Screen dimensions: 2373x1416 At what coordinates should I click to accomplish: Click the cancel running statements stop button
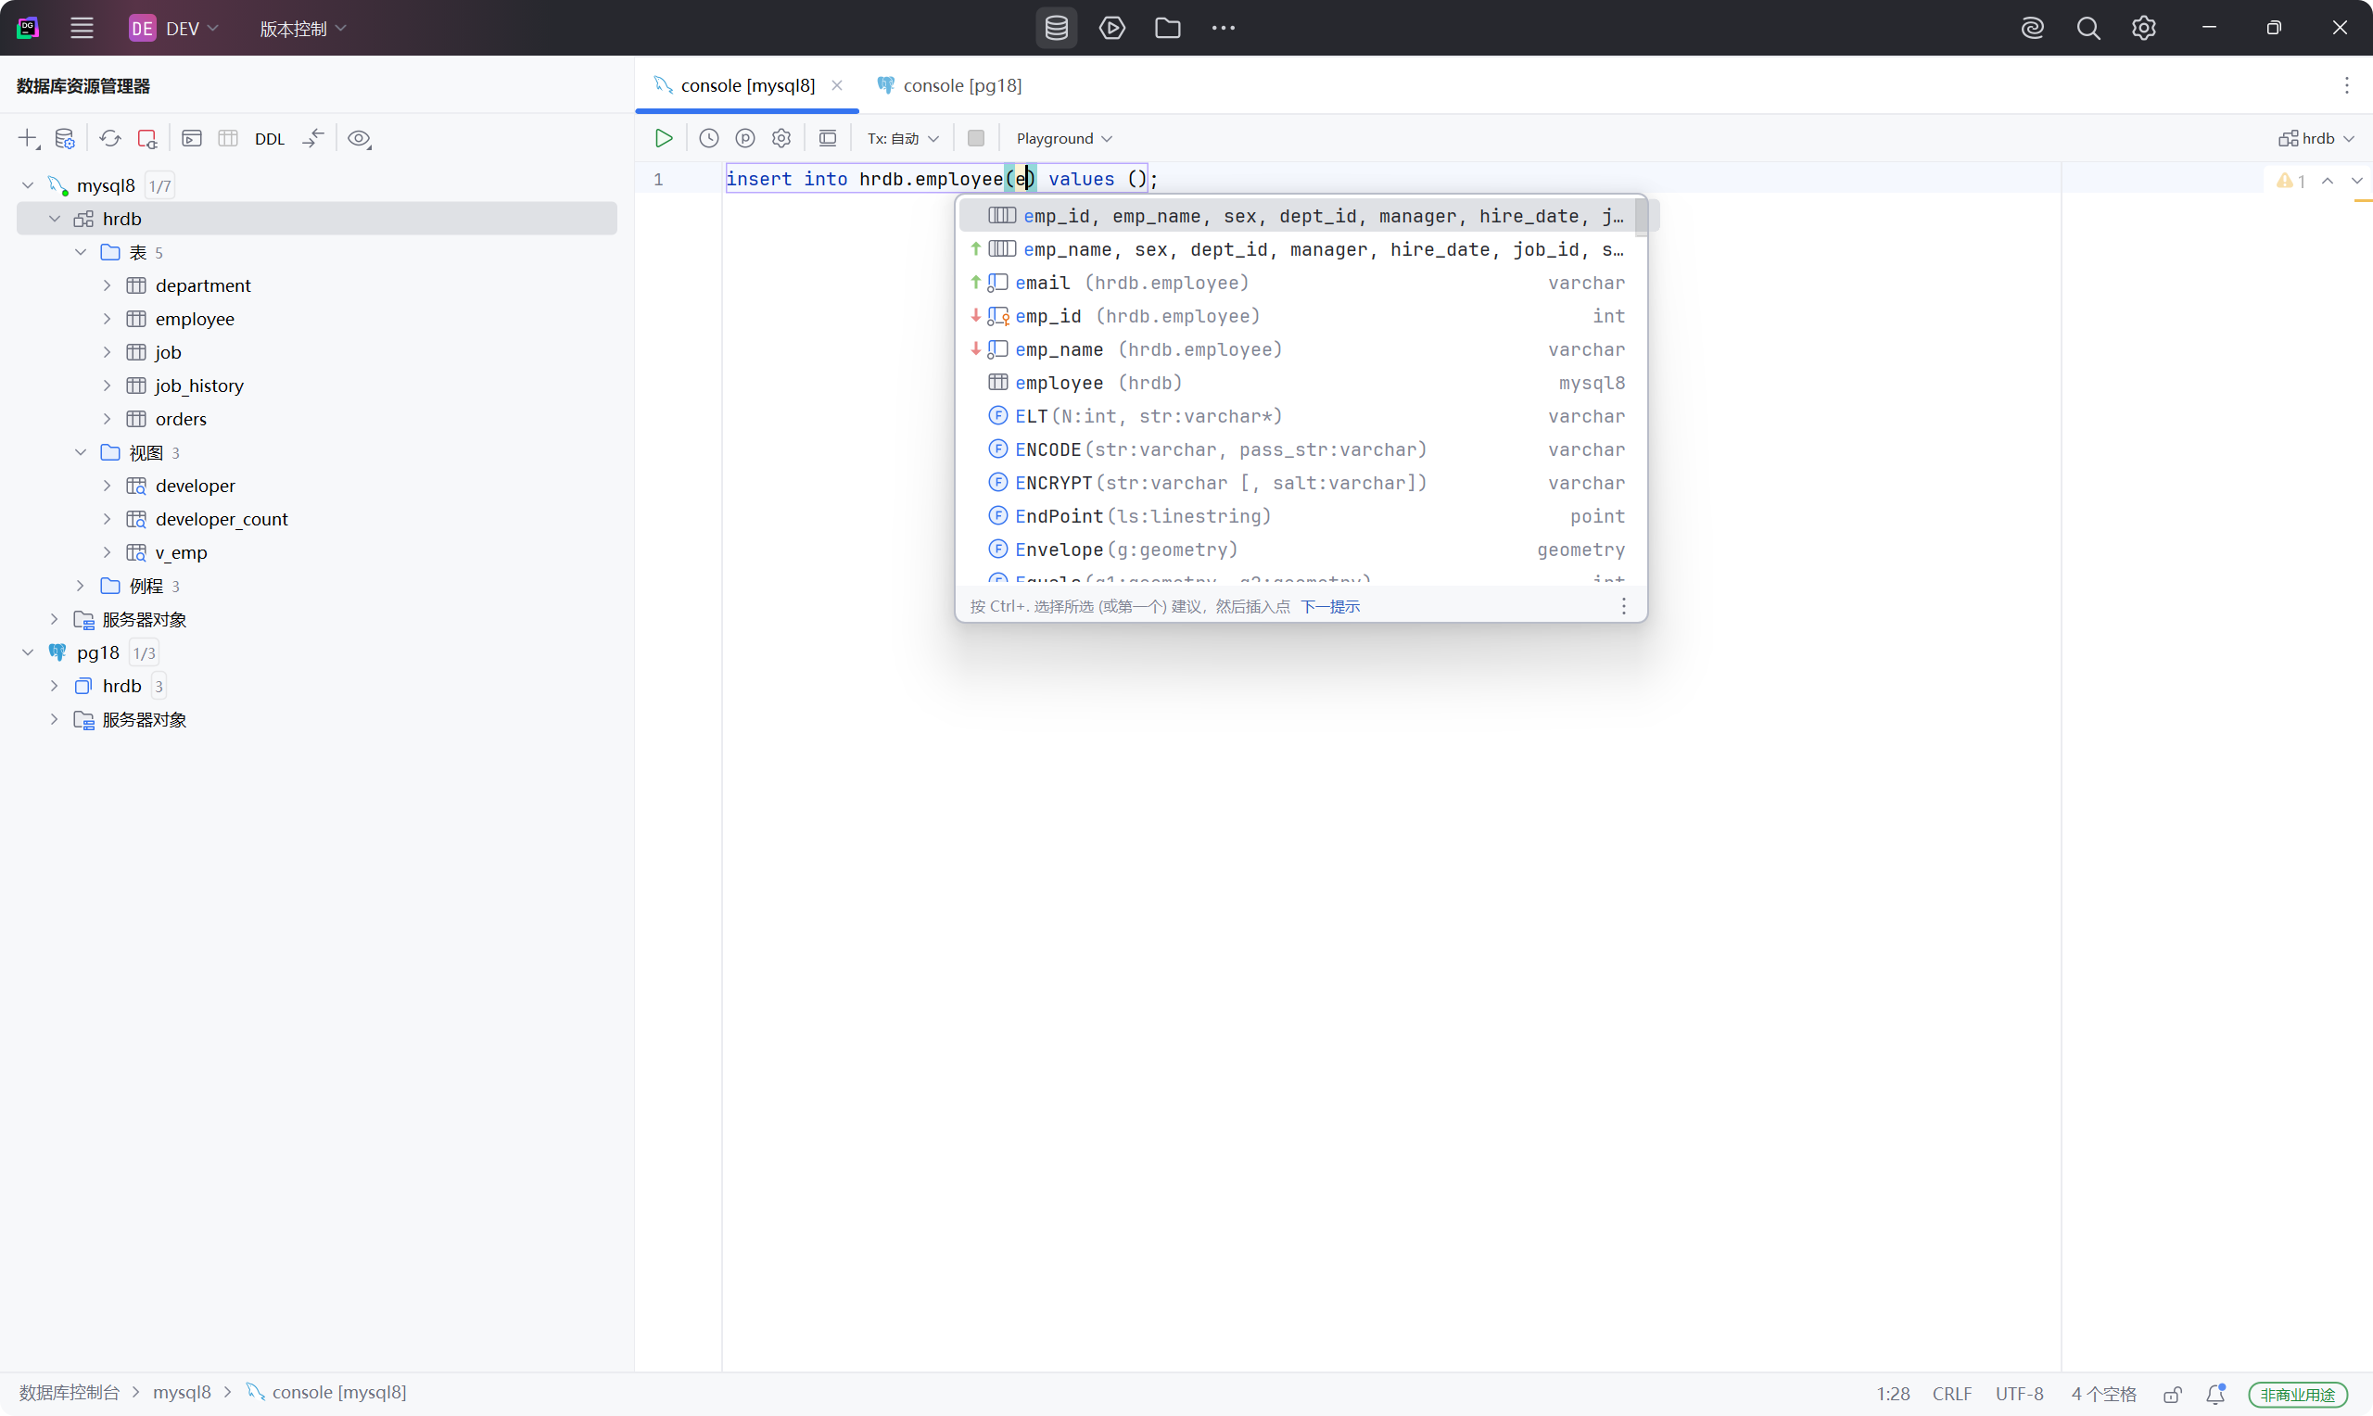tap(975, 138)
